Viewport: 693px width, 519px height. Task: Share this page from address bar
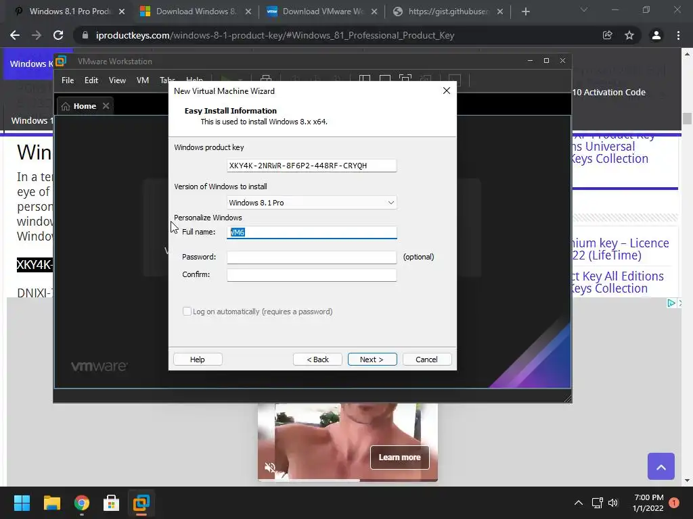[x=607, y=35]
